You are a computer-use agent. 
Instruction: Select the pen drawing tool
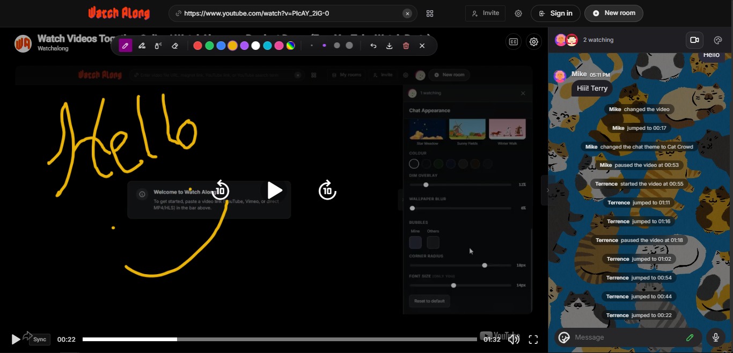coord(125,46)
